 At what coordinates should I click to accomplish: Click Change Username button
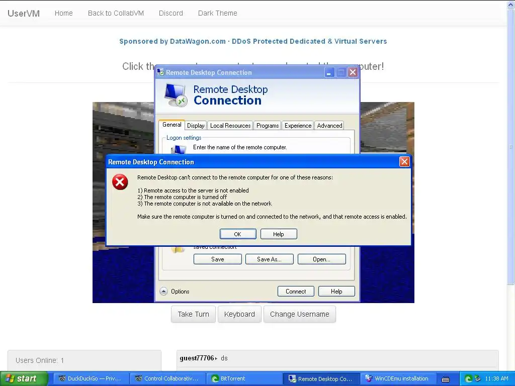click(x=300, y=314)
